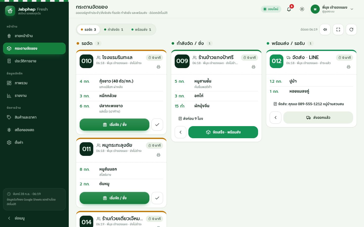Viewport: 364px width, 227px height.
Task: Click the กุ้งขาว (40 ตัว/กก.) item line
Action: (x=121, y=84)
